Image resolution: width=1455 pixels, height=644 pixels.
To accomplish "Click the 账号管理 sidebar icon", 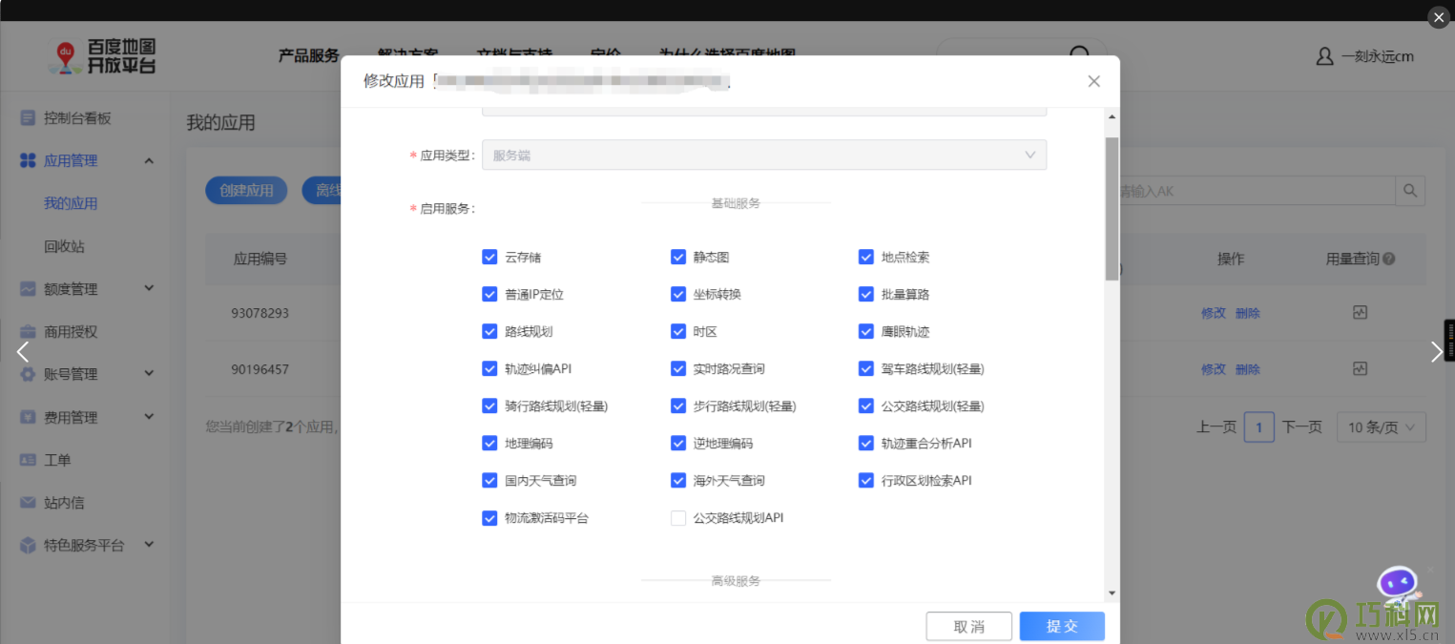I will click(x=28, y=374).
